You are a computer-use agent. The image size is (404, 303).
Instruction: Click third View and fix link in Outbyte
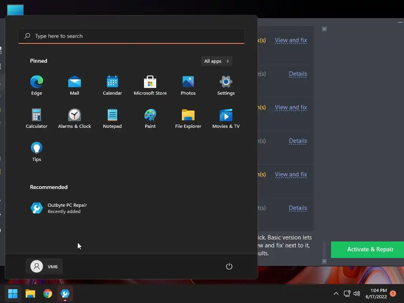[x=291, y=174]
